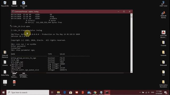Open the clock showing 1:11 AM

[159, 92]
